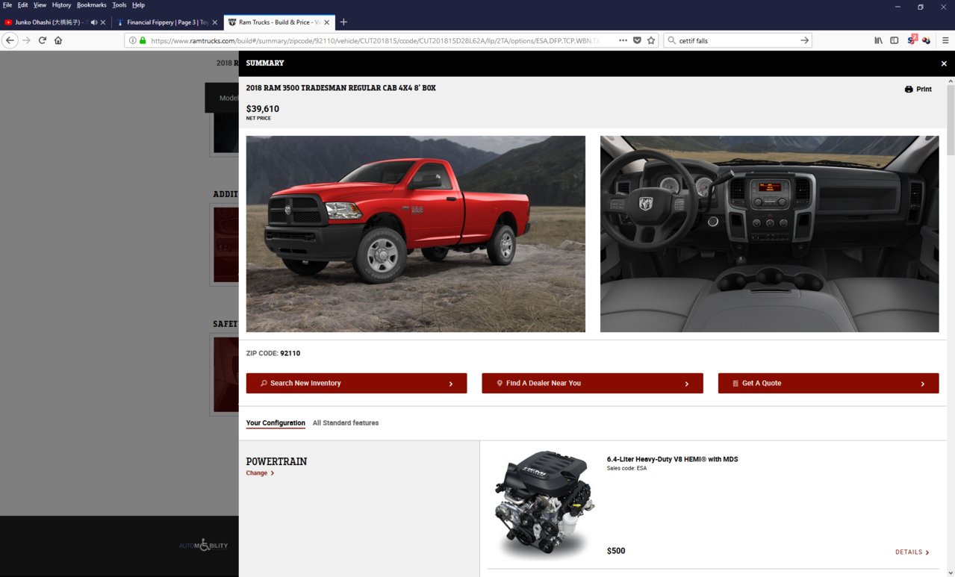Open the File menu
Image resolution: width=955 pixels, height=577 pixels.
[7, 5]
